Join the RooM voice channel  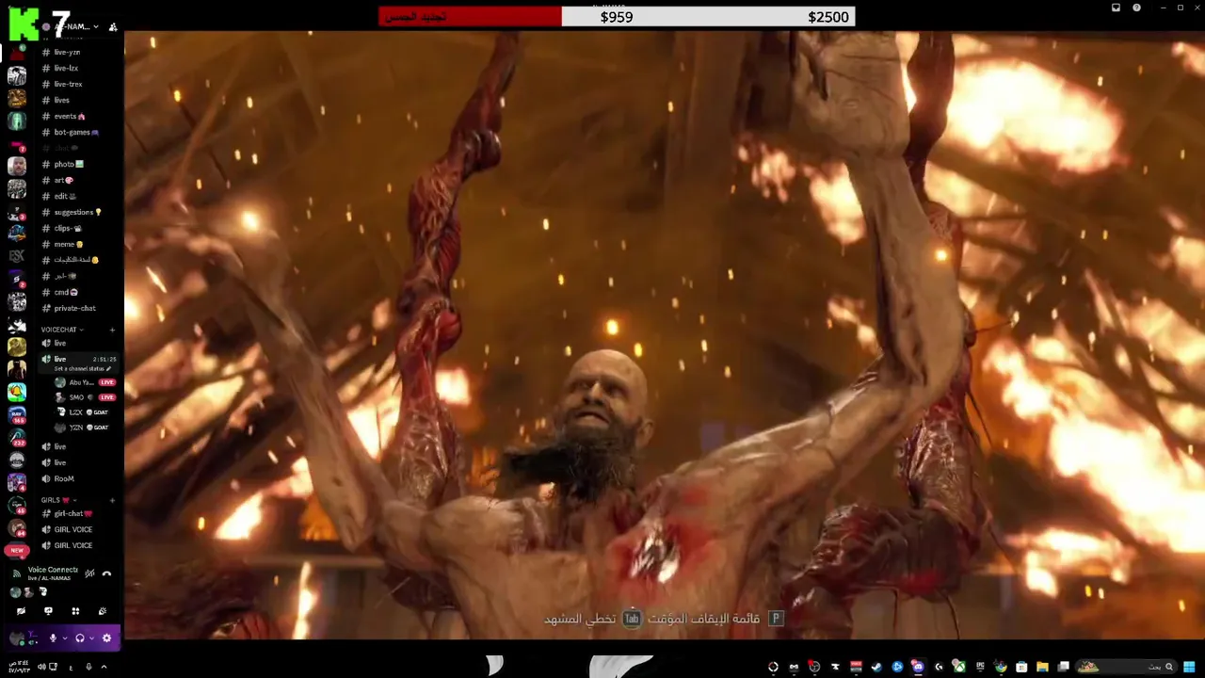coord(64,478)
